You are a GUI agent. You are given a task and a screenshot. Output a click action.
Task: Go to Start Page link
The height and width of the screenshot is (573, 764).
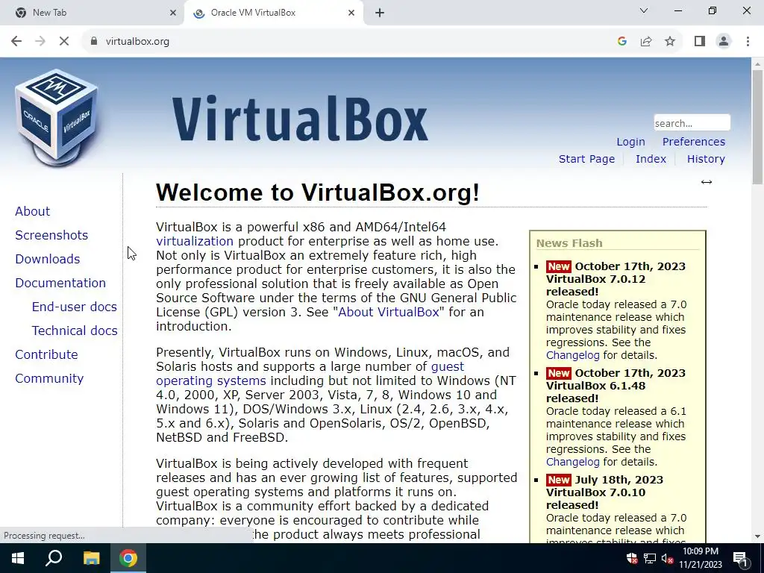586,159
